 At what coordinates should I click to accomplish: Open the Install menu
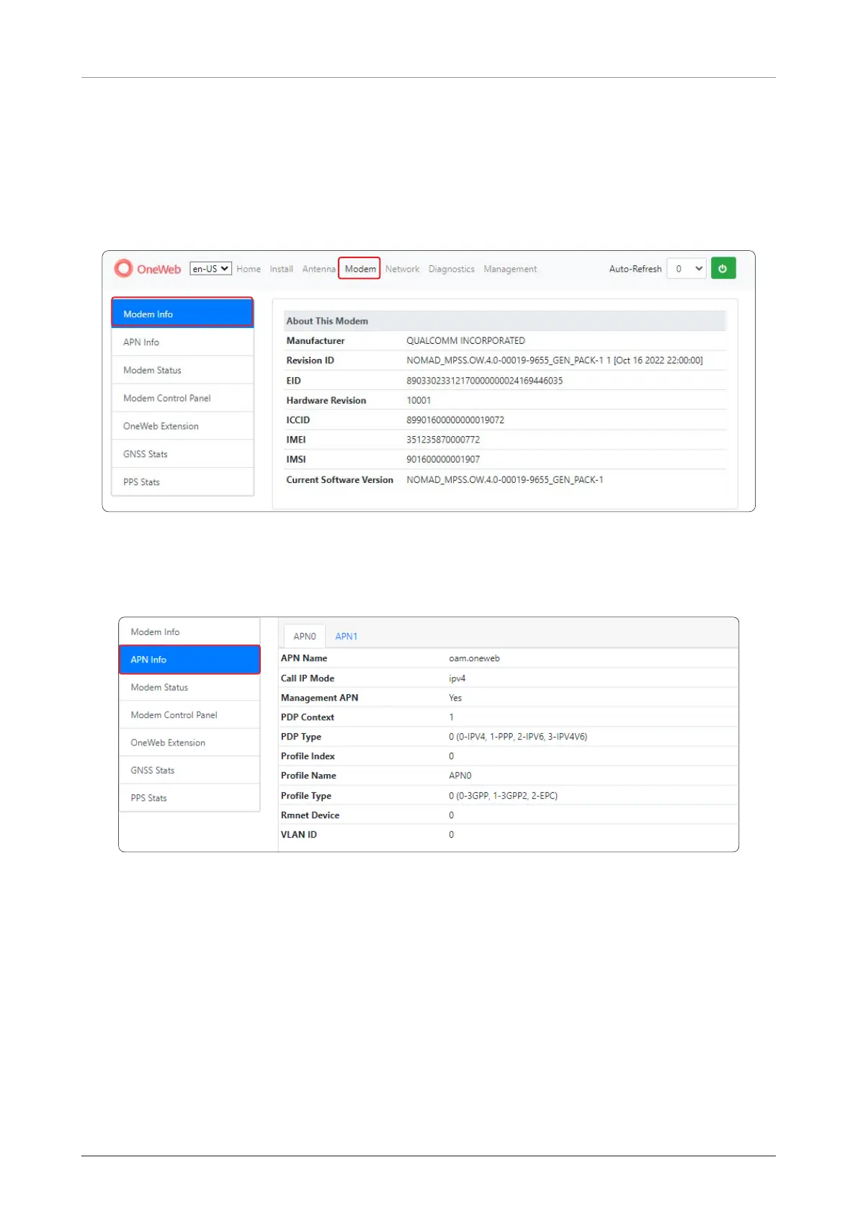pos(281,269)
